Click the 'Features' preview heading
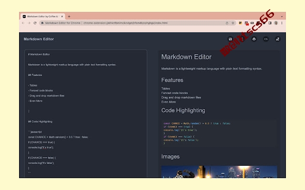This screenshot has height=190, width=305. tap(172, 80)
